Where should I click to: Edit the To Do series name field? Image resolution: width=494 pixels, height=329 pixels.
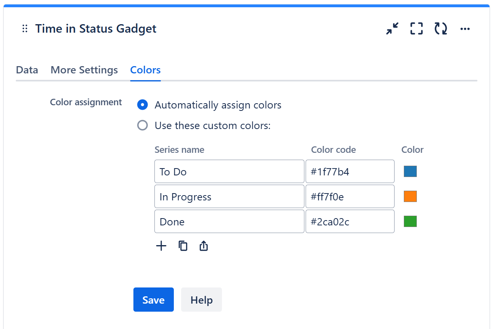[229, 171]
